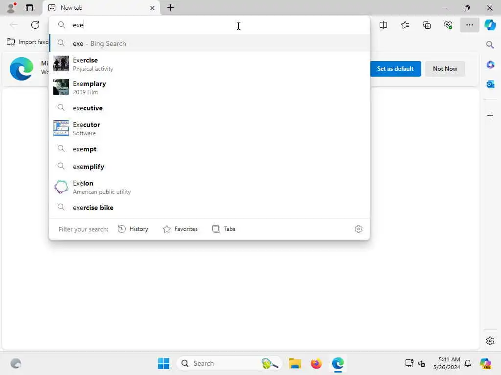Image resolution: width=501 pixels, height=375 pixels.
Task: Filter search by Favorites
Action: tap(180, 229)
